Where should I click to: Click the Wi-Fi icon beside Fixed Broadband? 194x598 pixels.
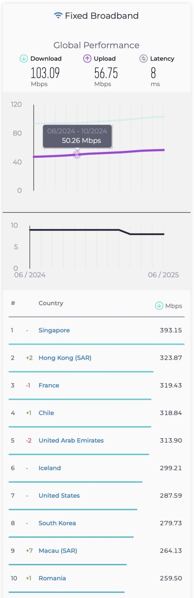click(58, 16)
